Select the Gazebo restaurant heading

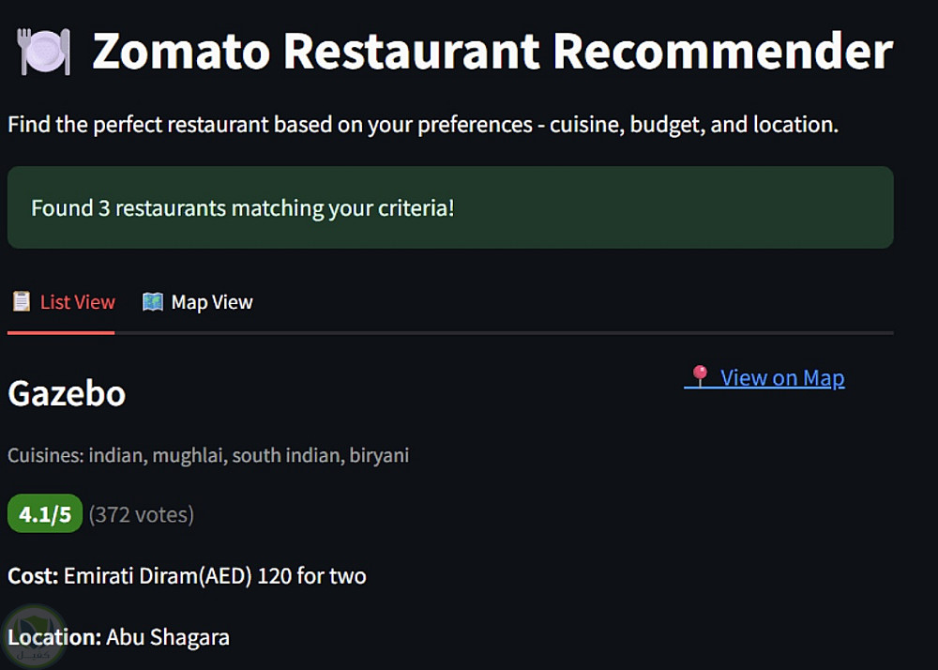coord(67,393)
